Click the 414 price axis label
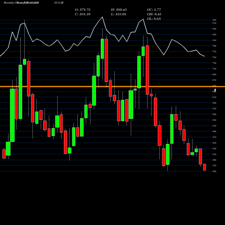 [x=214, y=154]
